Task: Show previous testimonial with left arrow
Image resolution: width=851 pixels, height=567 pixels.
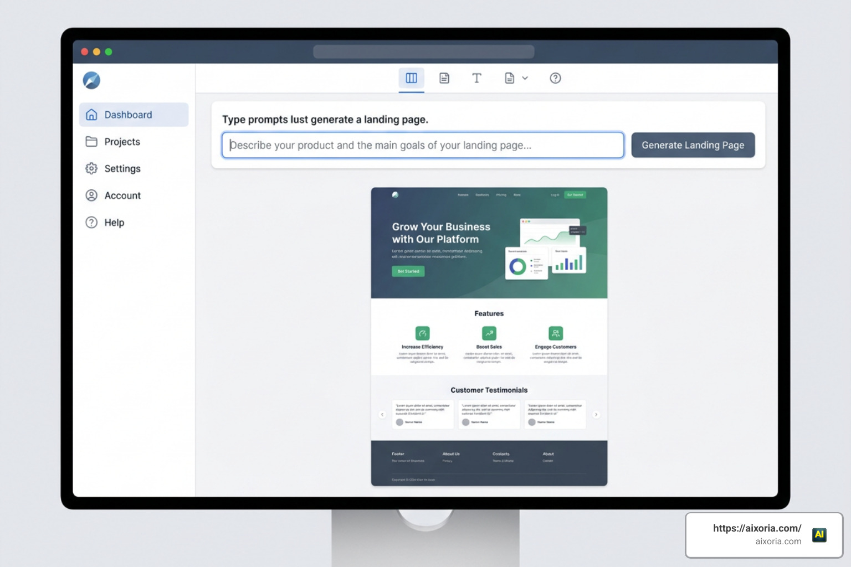Action: pos(382,414)
